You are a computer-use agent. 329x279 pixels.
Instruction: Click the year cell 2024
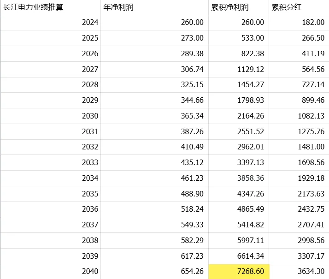[x=51, y=23]
